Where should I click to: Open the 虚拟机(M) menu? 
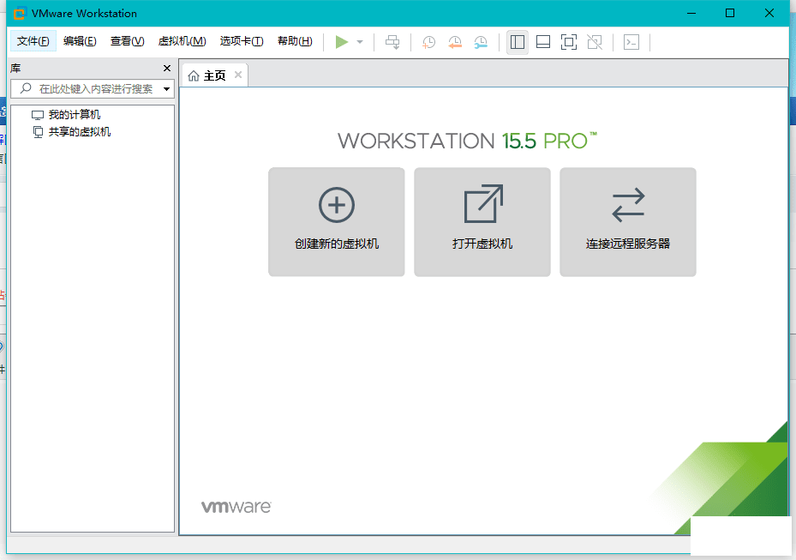click(183, 41)
